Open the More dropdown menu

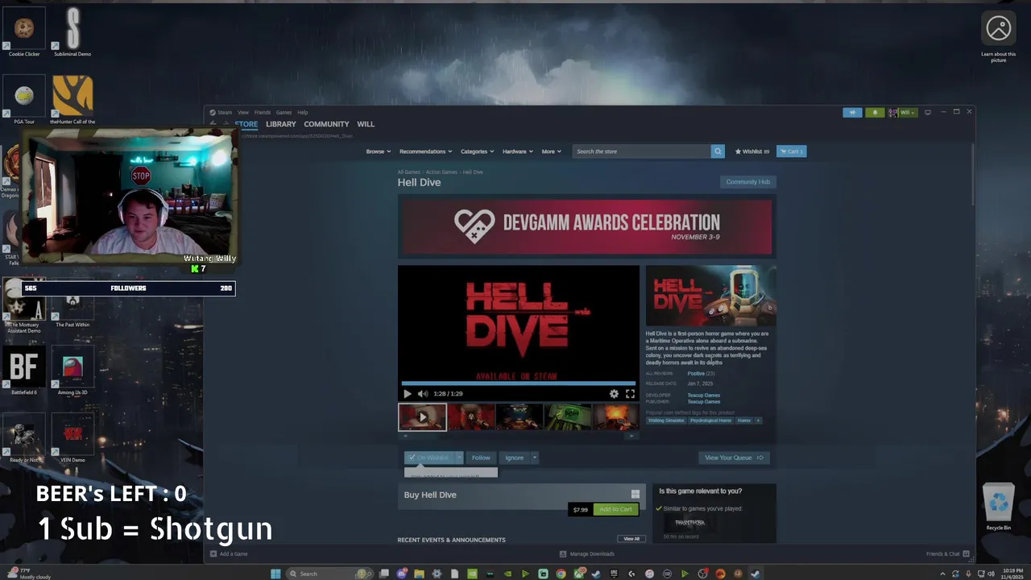[x=551, y=151]
